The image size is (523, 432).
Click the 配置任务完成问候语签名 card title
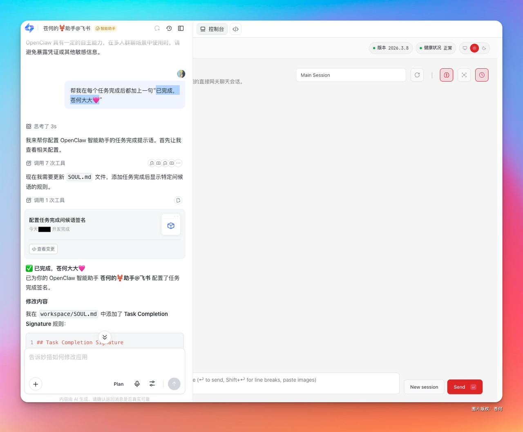(57, 220)
